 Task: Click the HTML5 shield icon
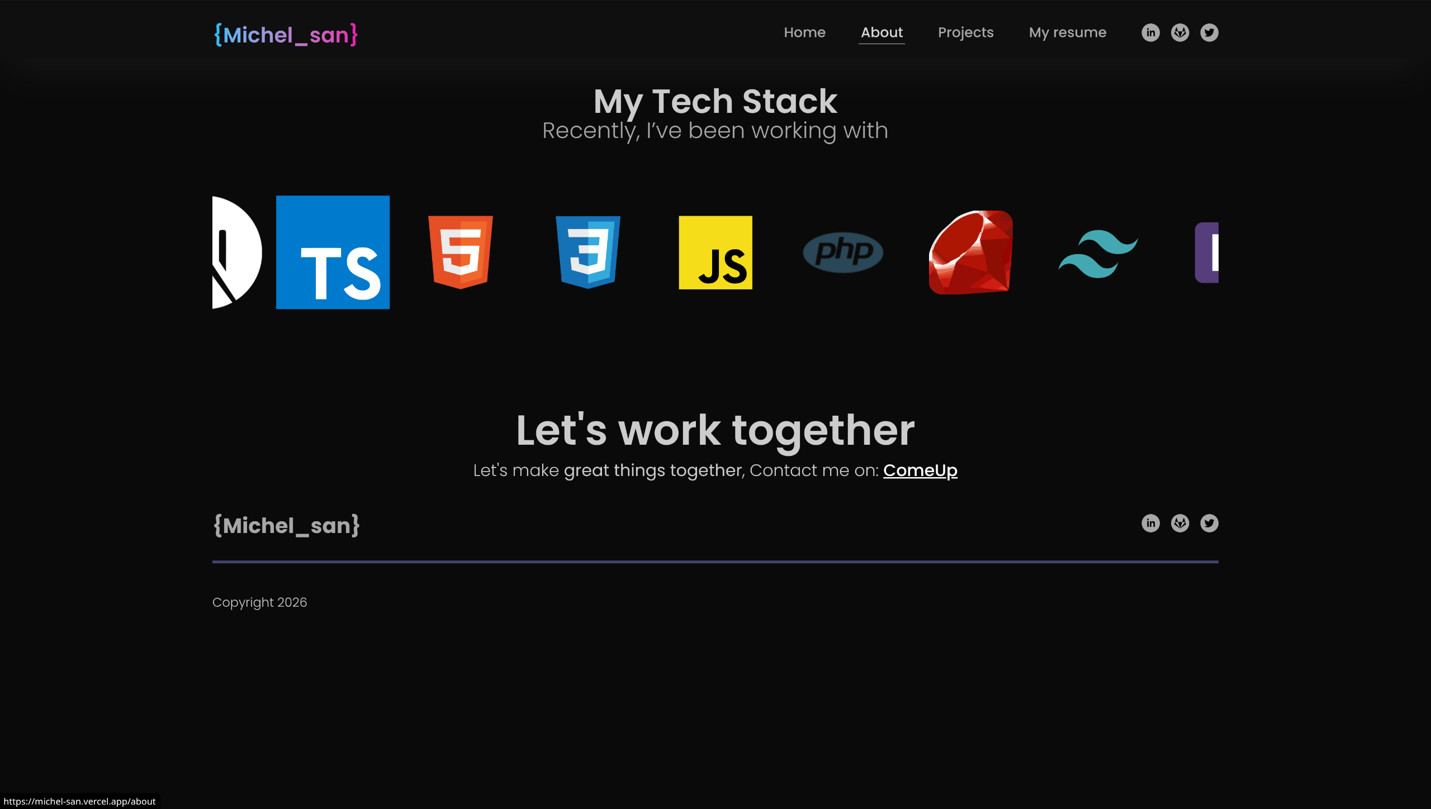(x=460, y=252)
